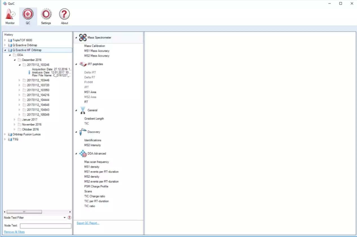Select the 20170112_104216 run folder
The image size is (357, 237).
tap(38, 95)
